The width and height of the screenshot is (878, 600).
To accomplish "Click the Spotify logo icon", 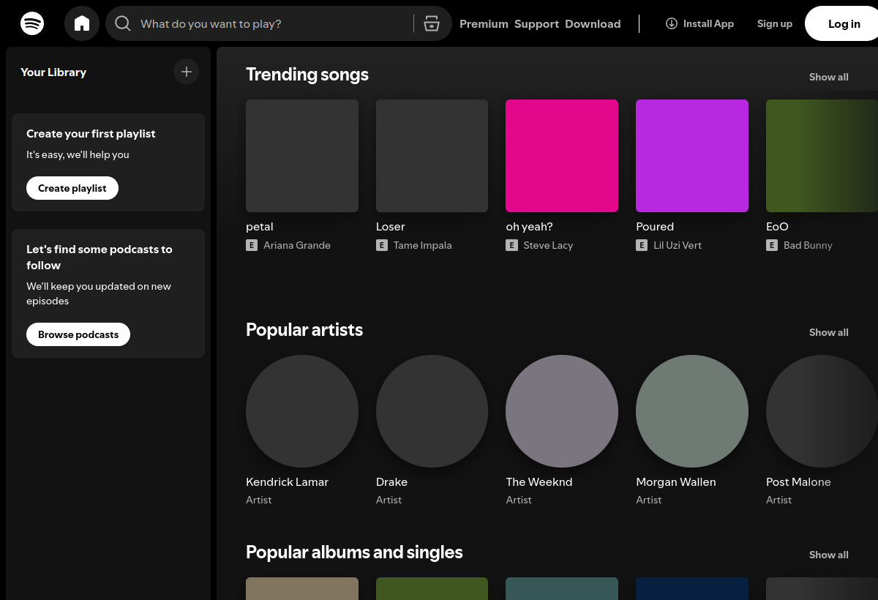I will pyautogui.click(x=32, y=23).
